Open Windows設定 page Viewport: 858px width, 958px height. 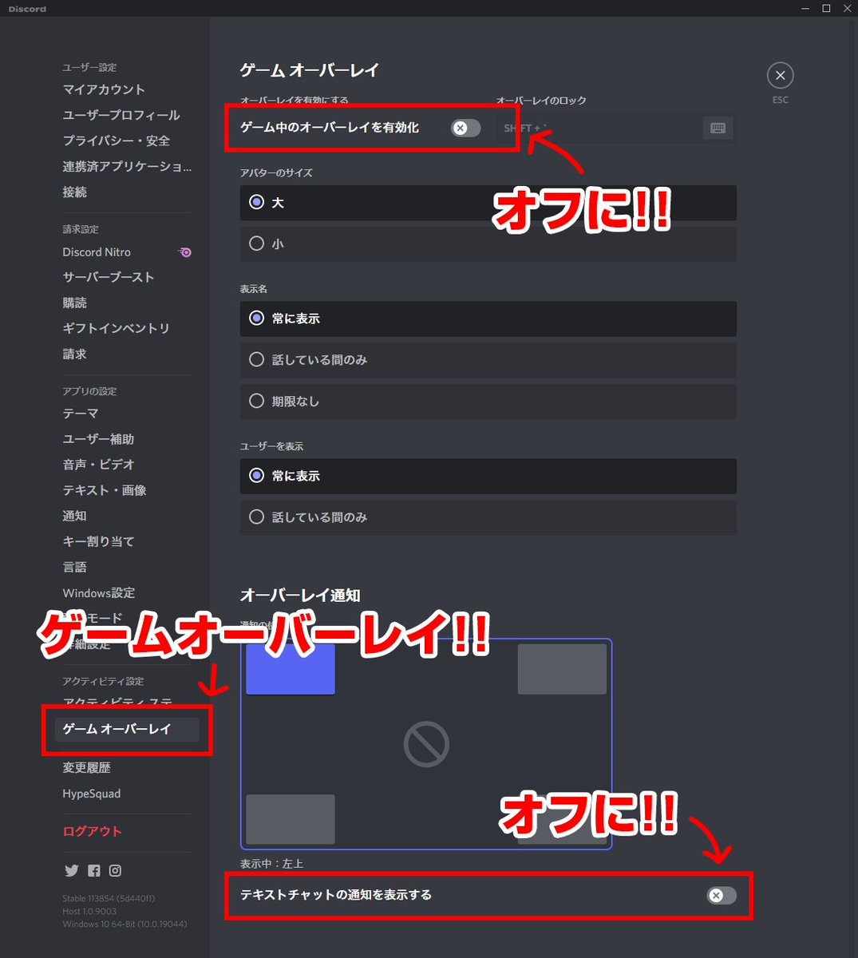point(99,593)
